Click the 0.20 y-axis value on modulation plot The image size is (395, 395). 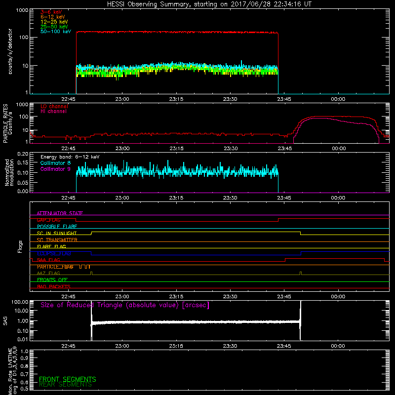(x=23, y=154)
